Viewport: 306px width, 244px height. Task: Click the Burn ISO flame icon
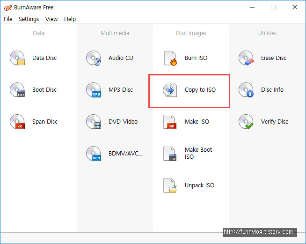(x=170, y=58)
